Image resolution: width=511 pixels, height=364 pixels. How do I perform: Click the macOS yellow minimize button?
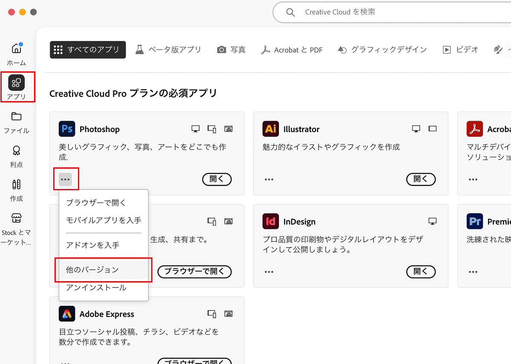[x=23, y=12]
